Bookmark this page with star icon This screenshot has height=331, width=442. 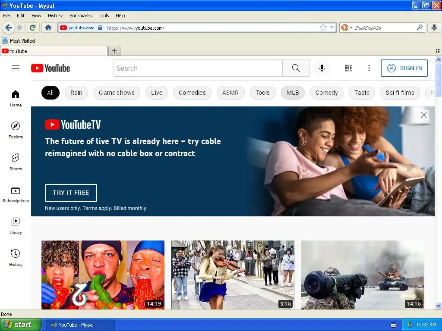(x=323, y=28)
